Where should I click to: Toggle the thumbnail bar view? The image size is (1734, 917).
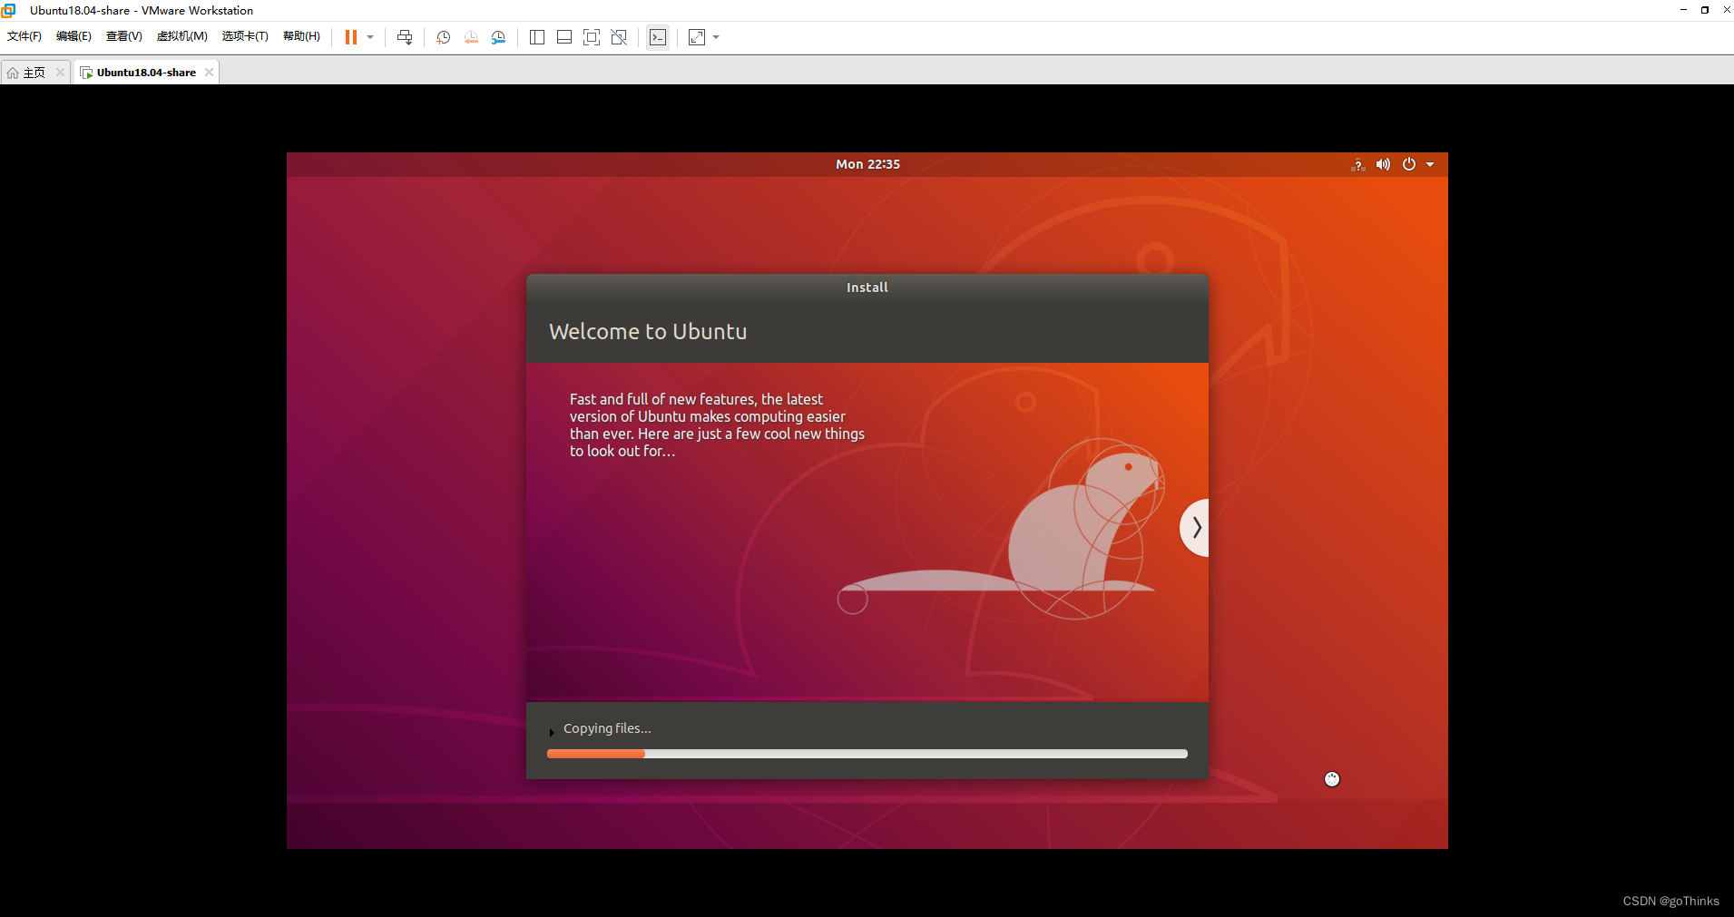pyautogui.click(x=564, y=37)
